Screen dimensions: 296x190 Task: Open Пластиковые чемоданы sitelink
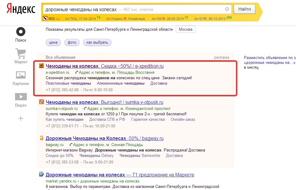[x=68, y=83]
